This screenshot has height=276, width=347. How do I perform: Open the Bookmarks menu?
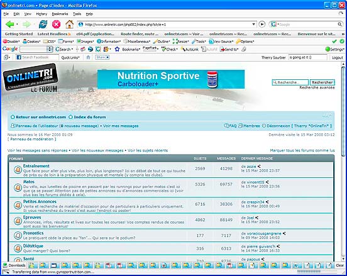pos(60,14)
